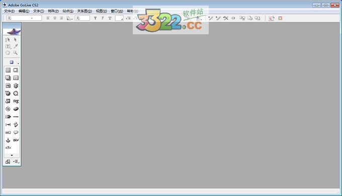The height and width of the screenshot is (196, 342).
Task: Click the text color swatch box
Action: [x=119, y=18]
